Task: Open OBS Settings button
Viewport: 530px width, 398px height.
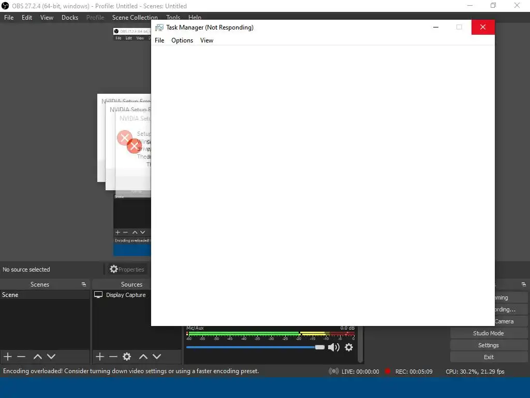Action: coord(489,345)
